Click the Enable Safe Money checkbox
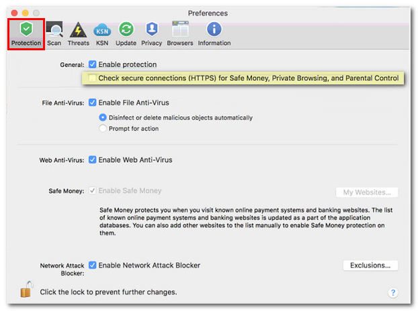The image size is (418, 311). (93, 191)
